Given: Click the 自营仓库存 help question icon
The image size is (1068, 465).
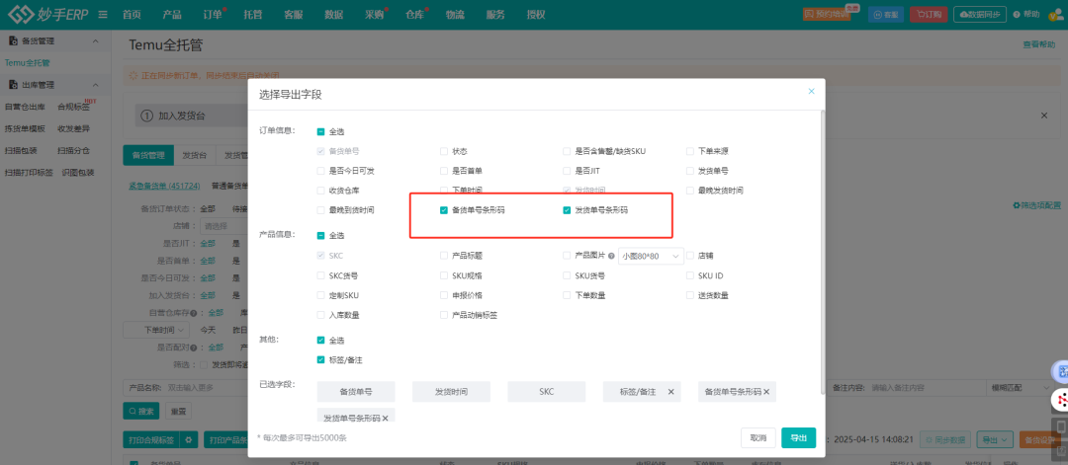Looking at the screenshot, I should 194,313.
